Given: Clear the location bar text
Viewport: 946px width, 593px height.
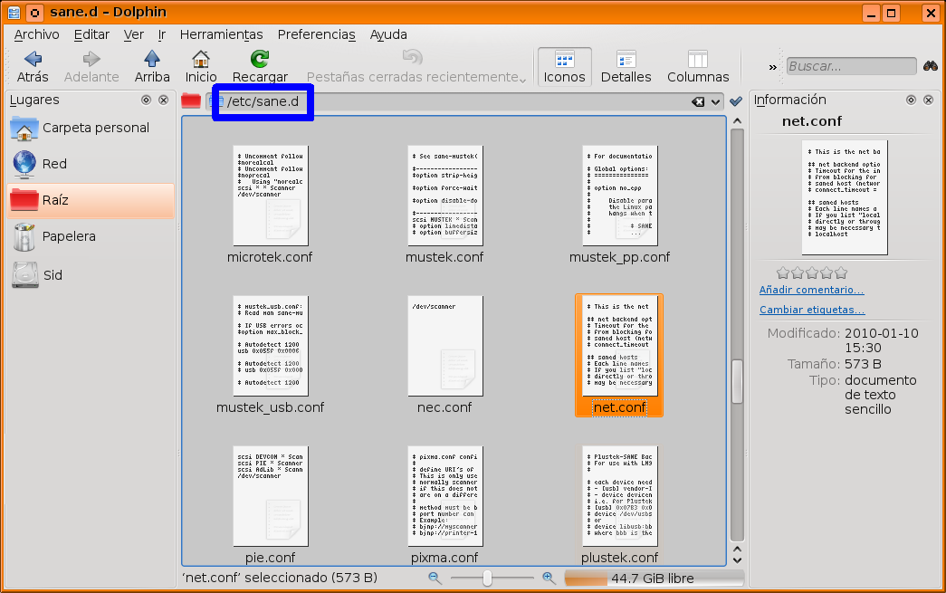Looking at the screenshot, I should (x=698, y=102).
